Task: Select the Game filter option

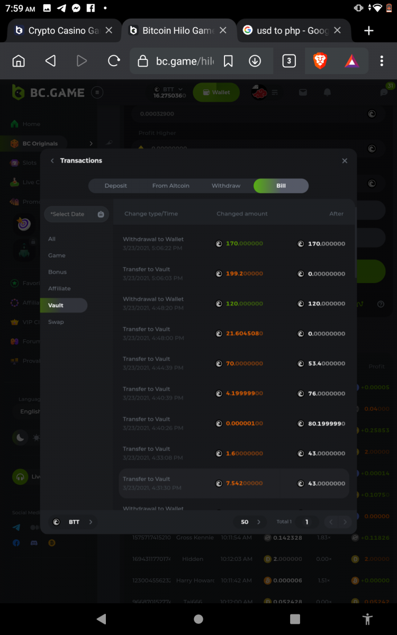Action: 57,256
